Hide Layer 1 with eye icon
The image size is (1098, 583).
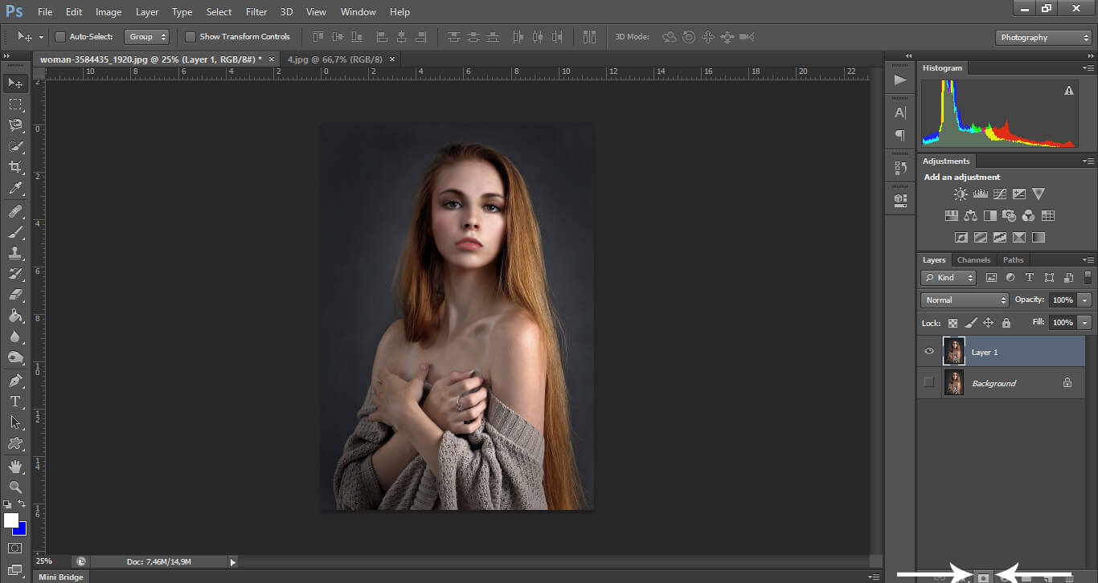[929, 352]
